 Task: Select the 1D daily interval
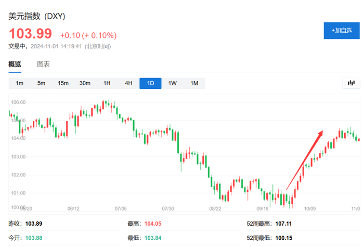point(150,83)
